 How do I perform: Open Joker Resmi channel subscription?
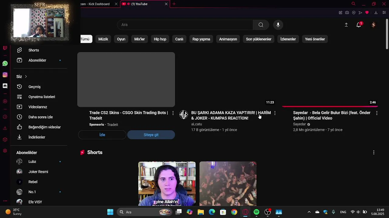coord(39,172)
